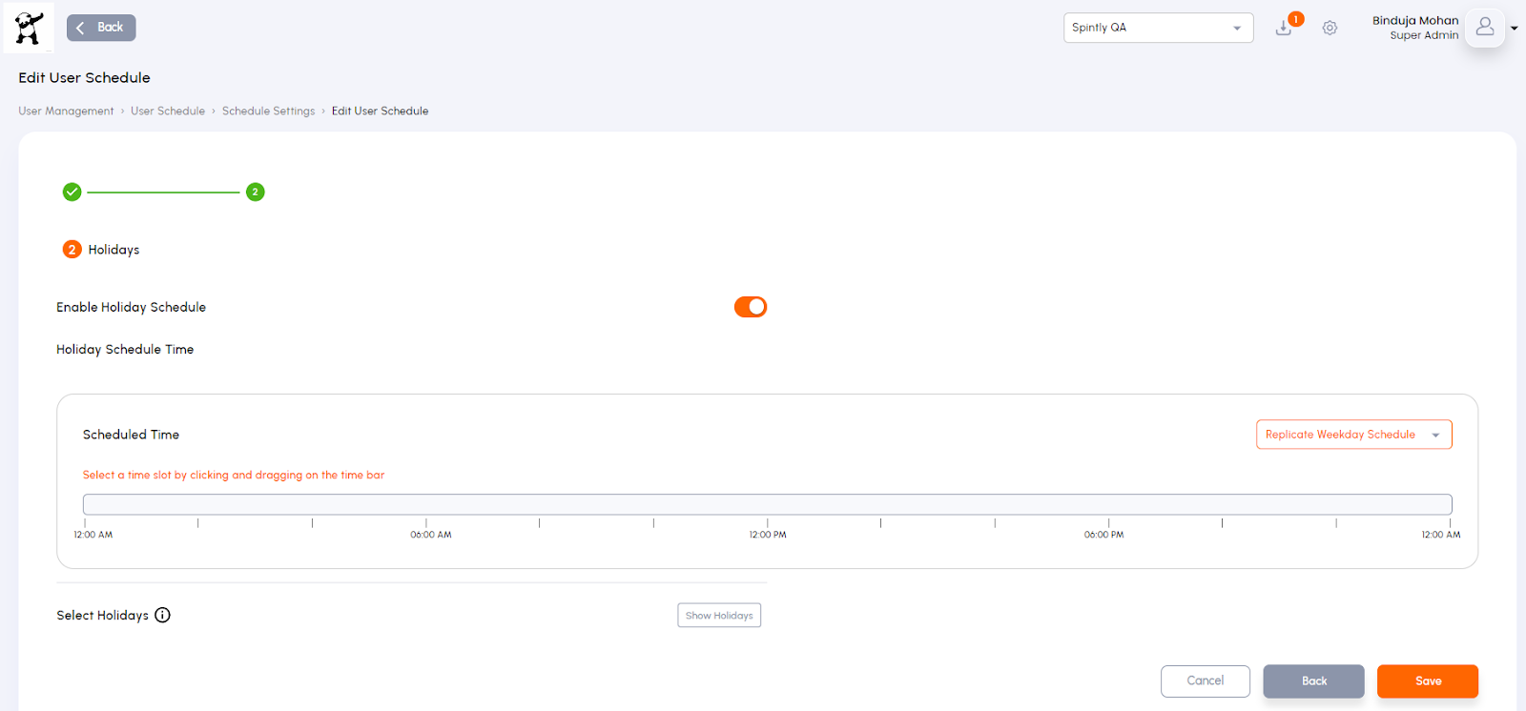Image resolution: width=1526 pixels, height=711 pixels.
Task: Toggle Enable Holiday Schedule switch
Action: pyautogui.click(x=751, y=307)
